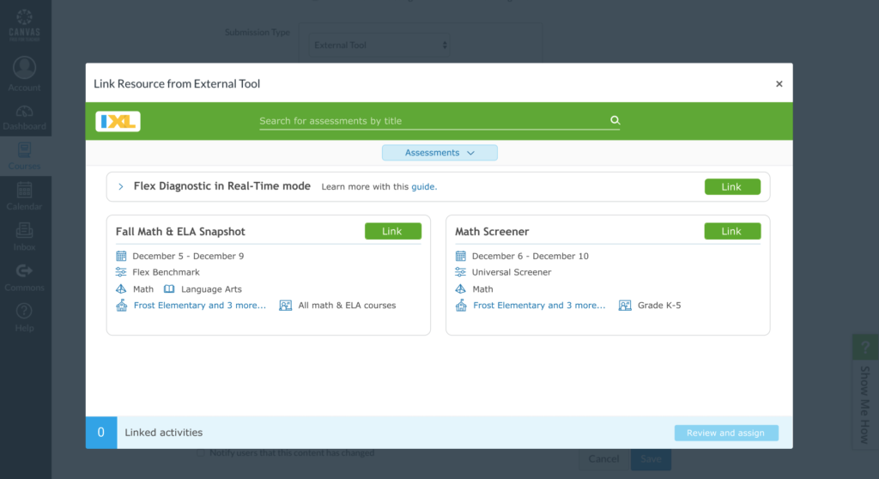Click the linked activities count badge
Image resolution: width=879 pixels, height=479 pixels.
click(101, 433)
